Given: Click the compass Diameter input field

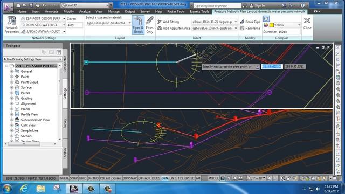Looking at the screenshot, I should tap(289, 32).
